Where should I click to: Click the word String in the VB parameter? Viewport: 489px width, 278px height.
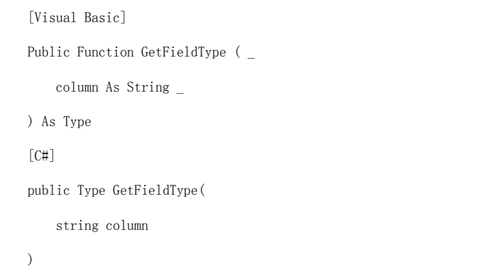148,87
